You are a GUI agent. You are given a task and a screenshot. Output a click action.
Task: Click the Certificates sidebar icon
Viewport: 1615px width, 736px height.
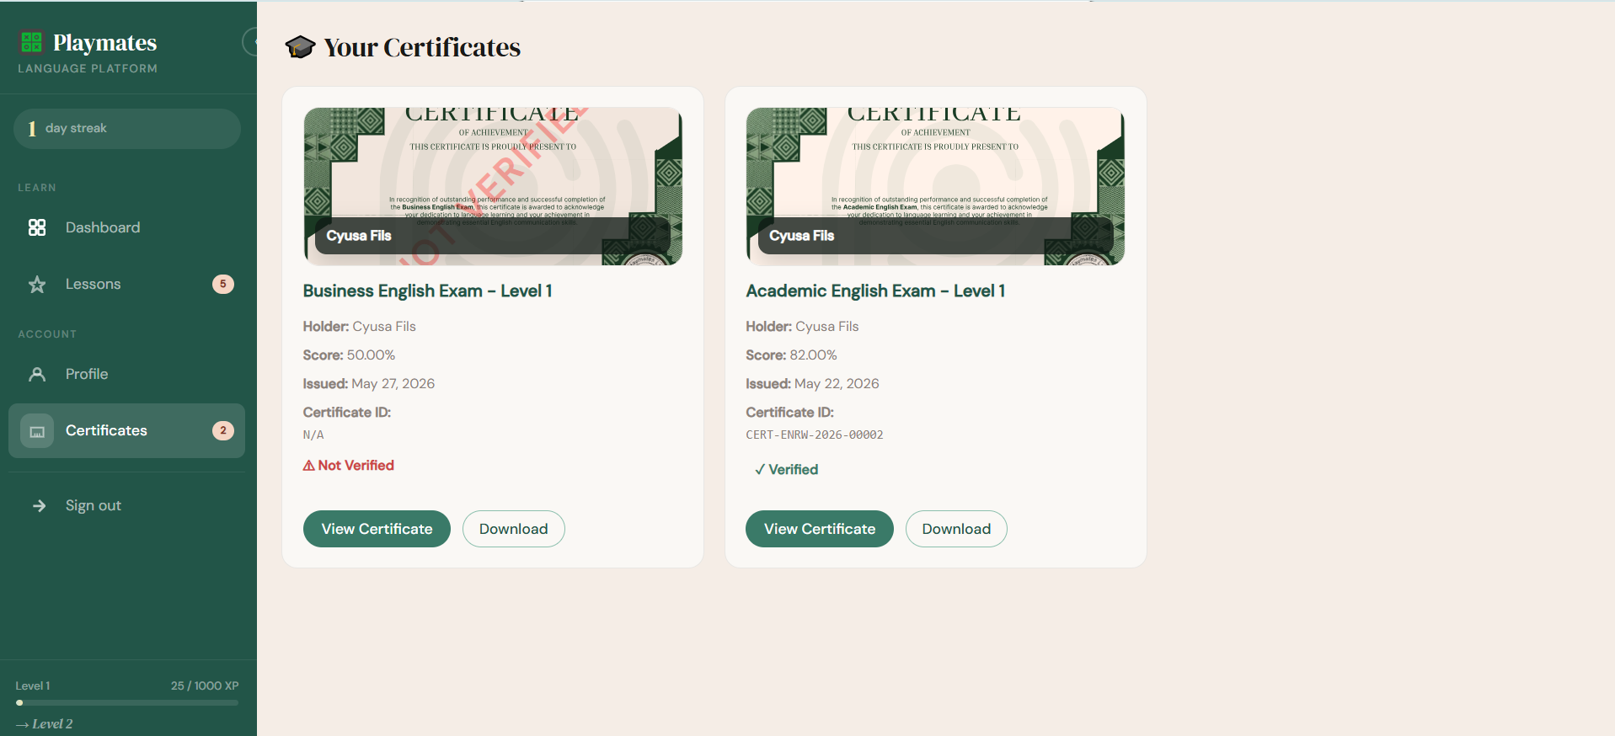[37, 431]
